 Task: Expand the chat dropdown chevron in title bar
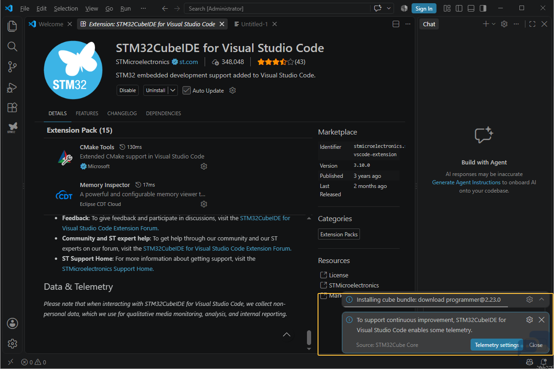pyautogui.click(x=389, y=8)
